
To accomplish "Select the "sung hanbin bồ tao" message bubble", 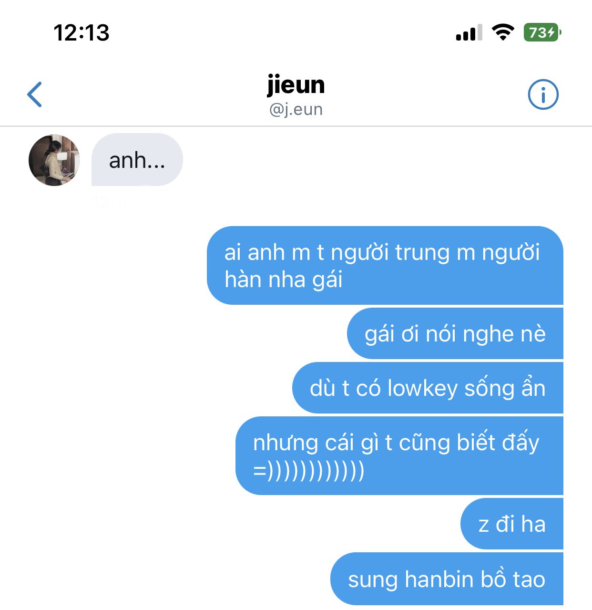I will click(x=447, y=579).
